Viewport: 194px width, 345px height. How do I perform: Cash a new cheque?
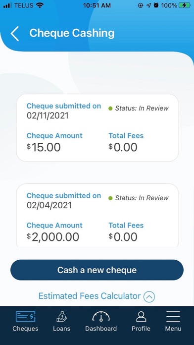pos(97,270)
